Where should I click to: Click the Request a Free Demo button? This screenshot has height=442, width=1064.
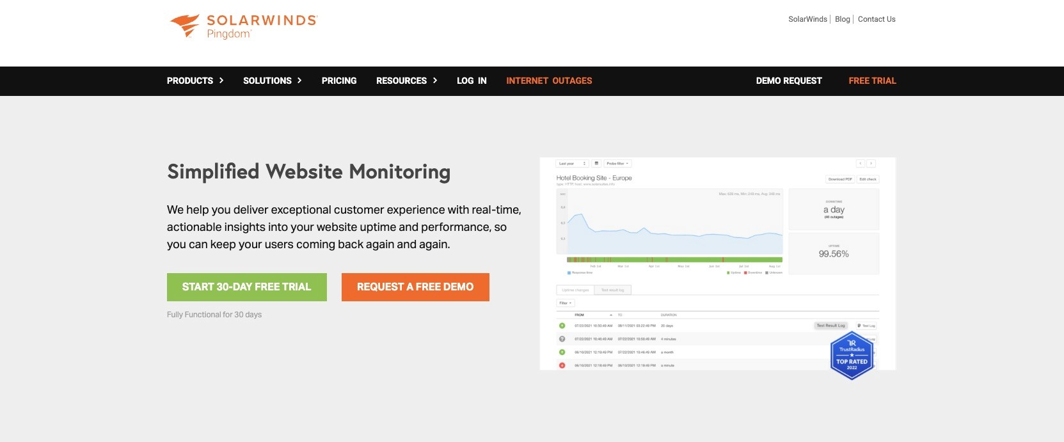tap(415, 287)
